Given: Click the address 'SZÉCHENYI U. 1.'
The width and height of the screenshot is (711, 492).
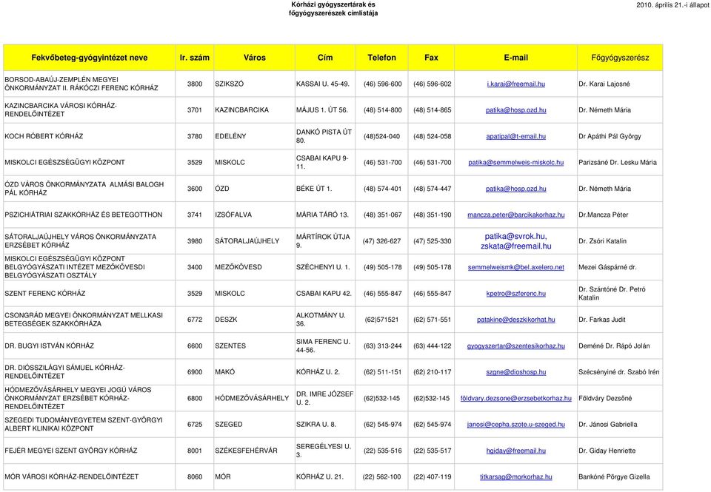Looking at the screenshot, I should tap(324, 267).
